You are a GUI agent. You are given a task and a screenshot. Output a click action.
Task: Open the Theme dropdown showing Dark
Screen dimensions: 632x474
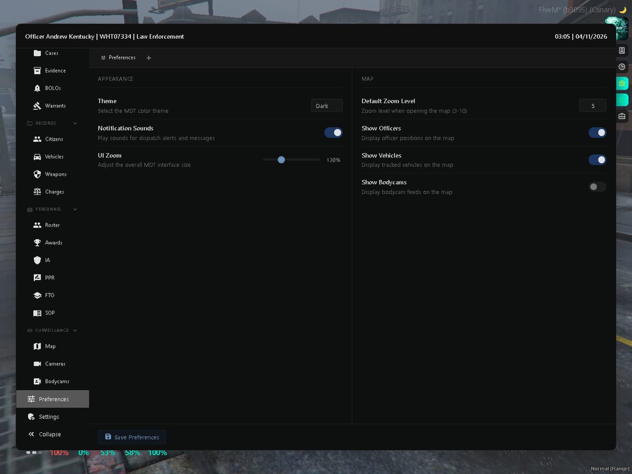[327, 106]
